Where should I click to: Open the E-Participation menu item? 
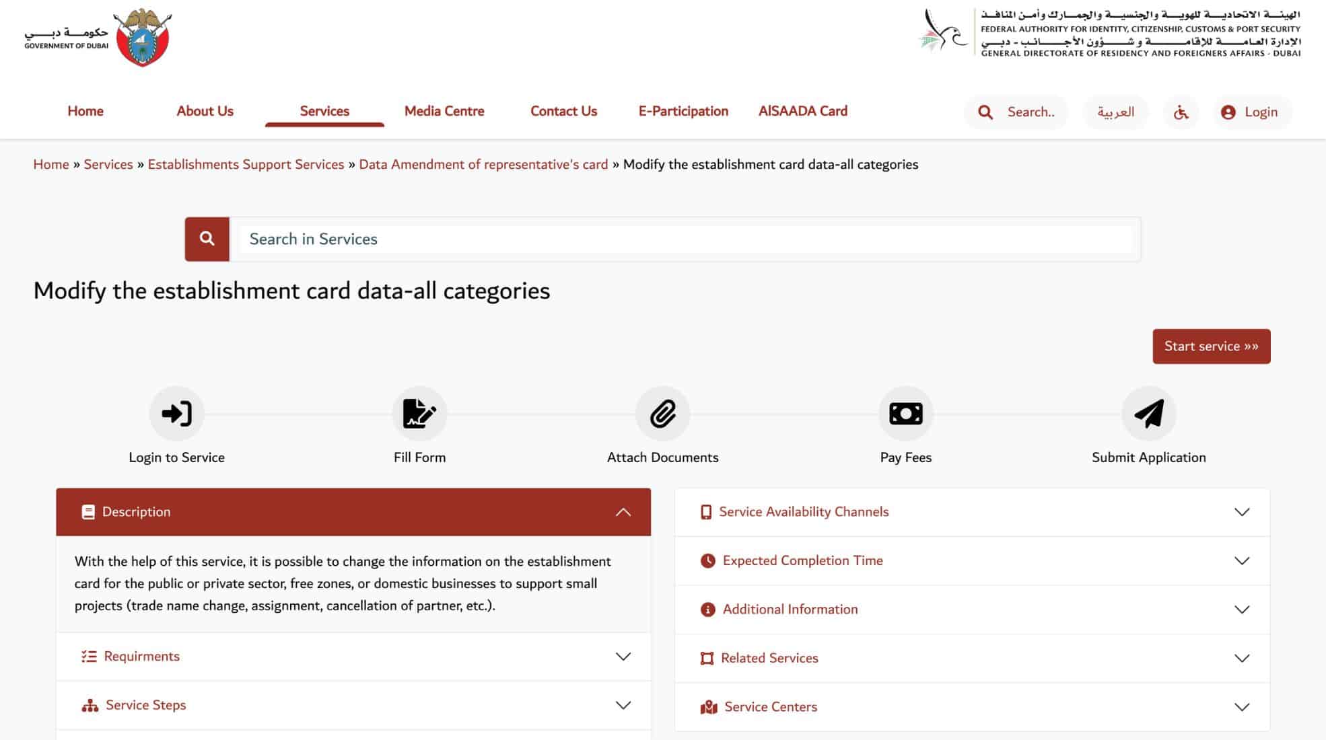(683, 110)
